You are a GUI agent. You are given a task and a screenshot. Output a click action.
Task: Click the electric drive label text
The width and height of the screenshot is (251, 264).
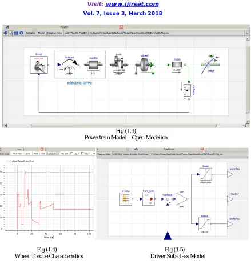click(x=79, y=83)
